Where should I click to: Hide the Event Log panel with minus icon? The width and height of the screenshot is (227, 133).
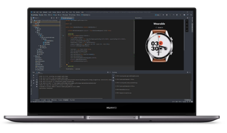tap(190, 72)
